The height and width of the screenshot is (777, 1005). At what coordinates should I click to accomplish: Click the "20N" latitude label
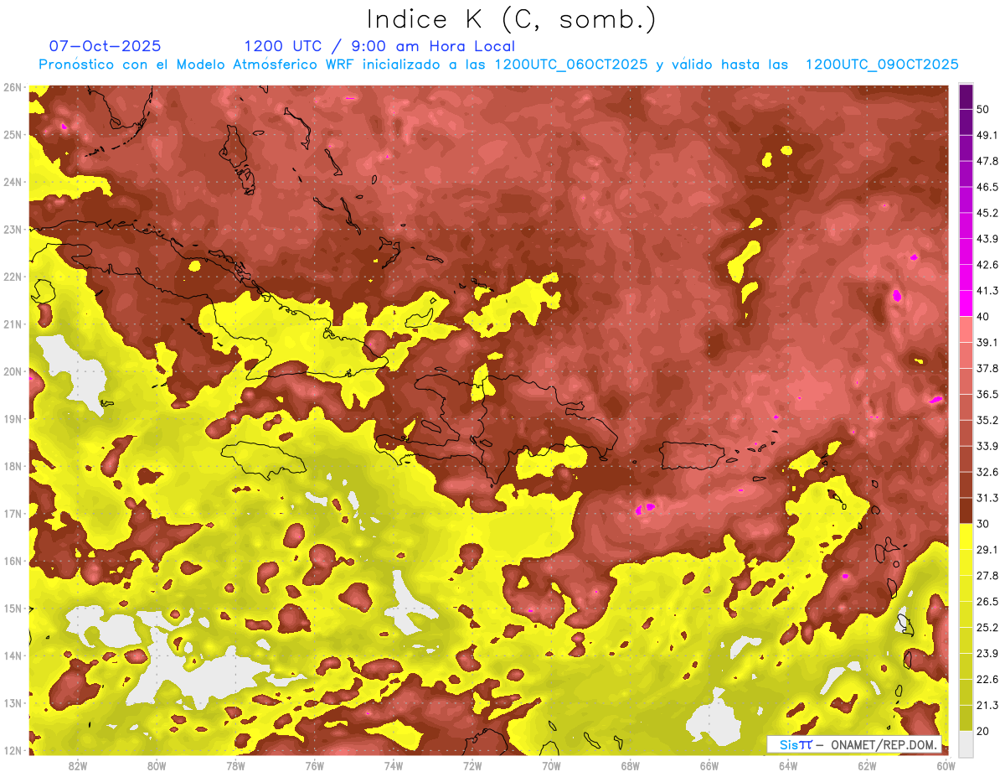(x=12, y=371)
